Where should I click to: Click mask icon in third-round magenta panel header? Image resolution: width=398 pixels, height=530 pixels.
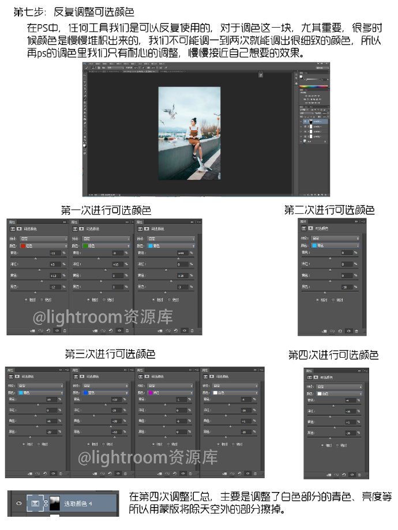click(146, 376)
